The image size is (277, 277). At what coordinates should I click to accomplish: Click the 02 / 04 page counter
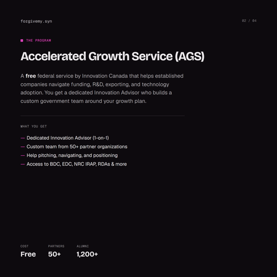point(249,20)
